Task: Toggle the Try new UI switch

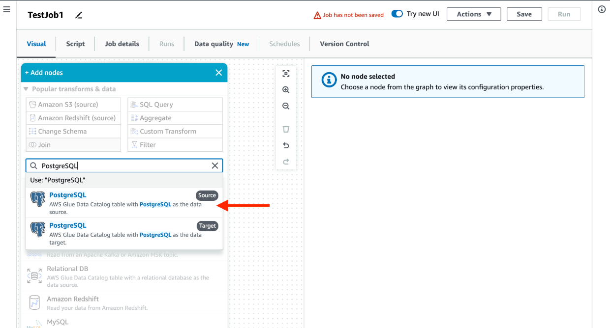Action: [397, 14]
